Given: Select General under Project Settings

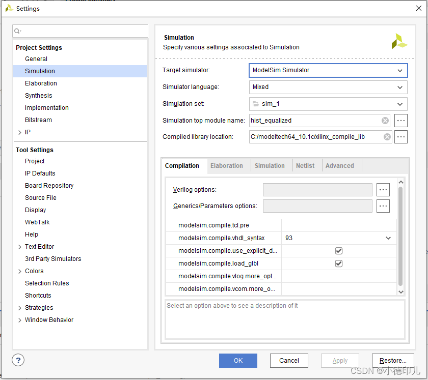Looking at the screenshot, I should [36, 59].
